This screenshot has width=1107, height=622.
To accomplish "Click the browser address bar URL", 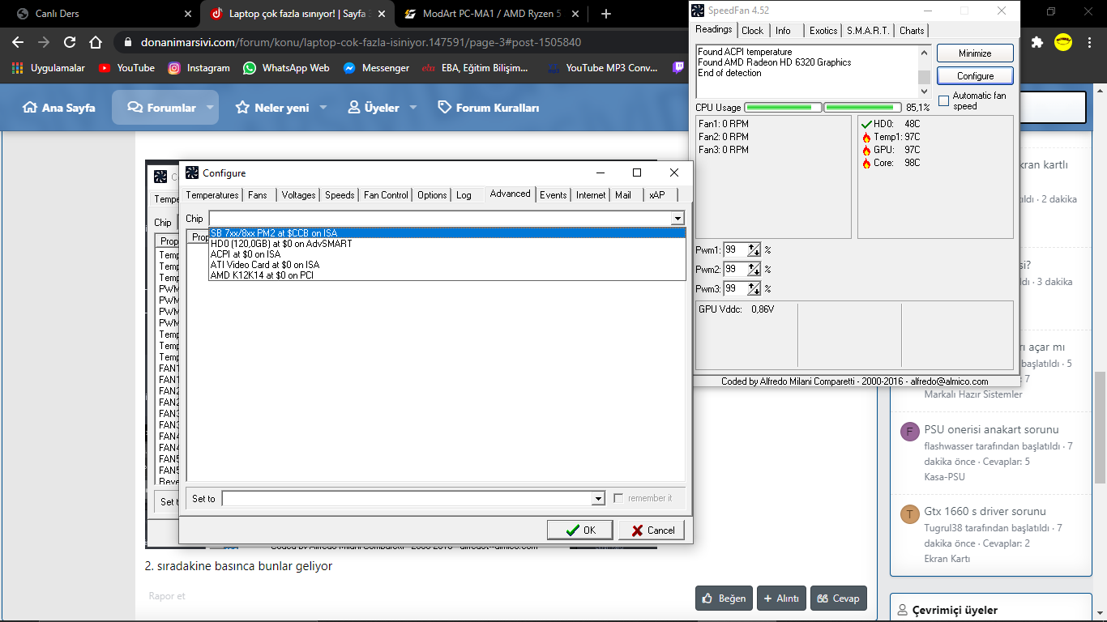I will pyautogui.click(x=361, y=42).
